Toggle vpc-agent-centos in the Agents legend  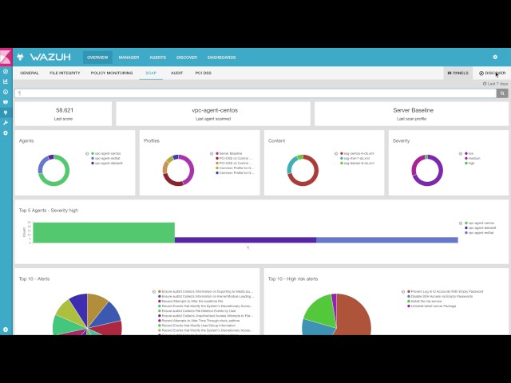coord(106,153)
